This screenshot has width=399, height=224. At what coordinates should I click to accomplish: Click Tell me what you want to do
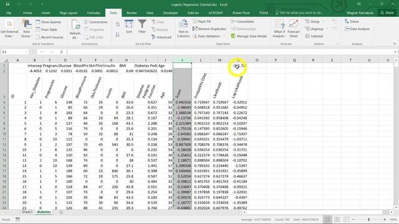point(299,12)
